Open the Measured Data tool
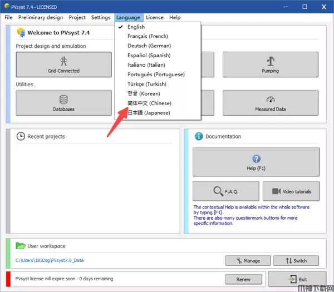The image size is (334, 292). click(x=270, y=103)
